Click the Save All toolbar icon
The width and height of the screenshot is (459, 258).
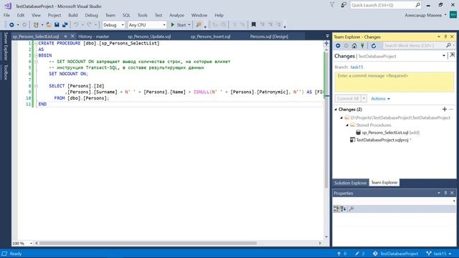pyautogui.click(x=65, y=25)
